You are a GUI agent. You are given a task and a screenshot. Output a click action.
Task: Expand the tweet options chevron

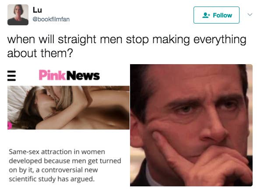250,14
